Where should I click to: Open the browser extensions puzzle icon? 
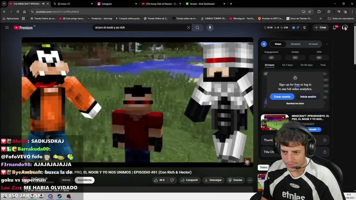pos(319,12)
